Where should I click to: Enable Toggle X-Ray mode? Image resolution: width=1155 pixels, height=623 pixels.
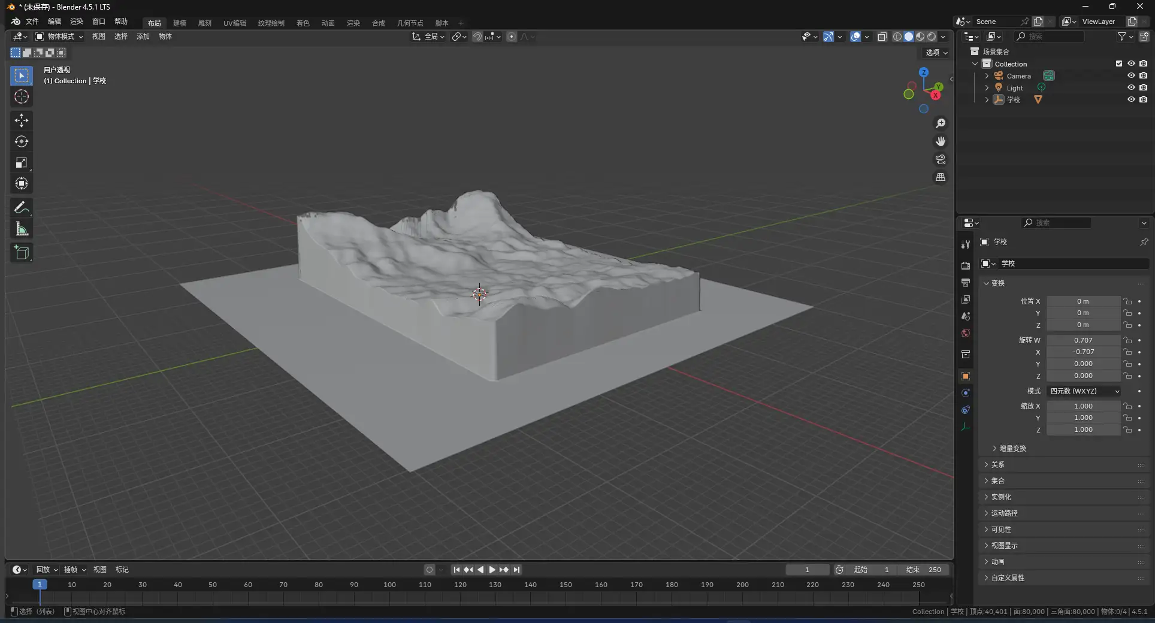click(x=882, y=37)
